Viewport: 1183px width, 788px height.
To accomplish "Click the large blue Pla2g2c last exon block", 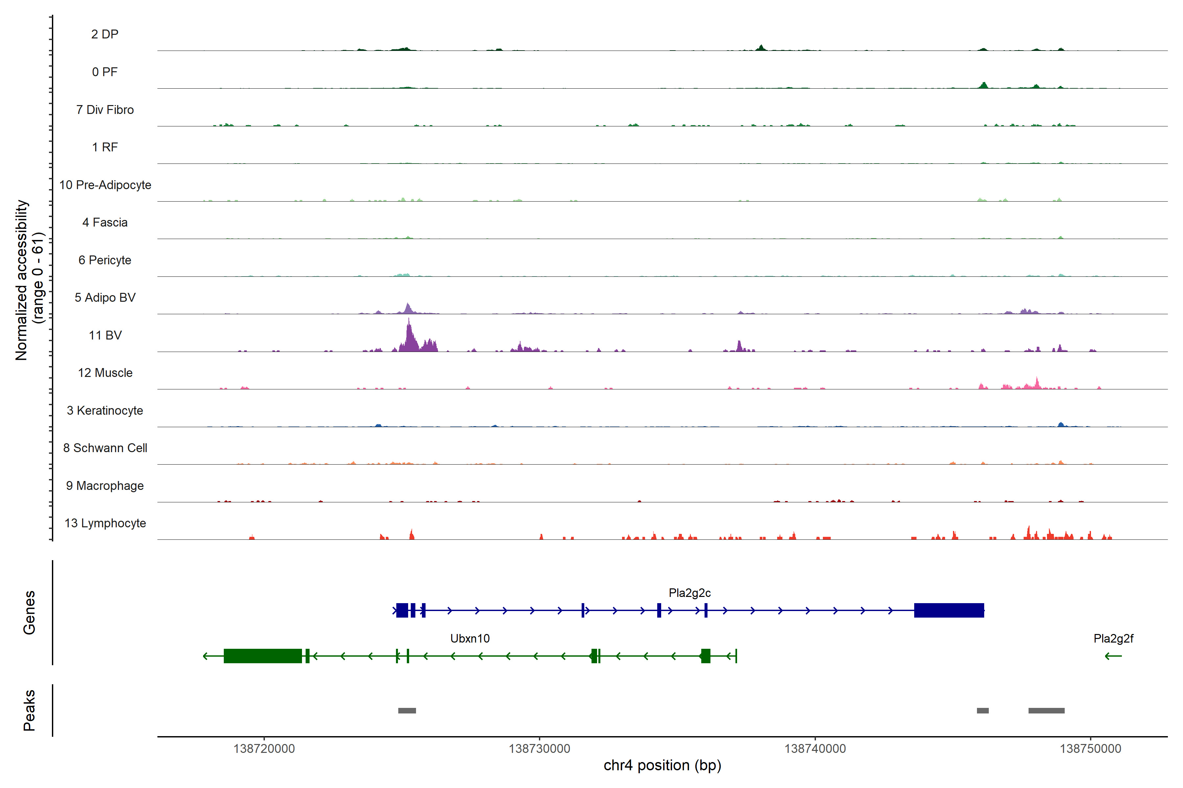I will tap(949, 610).
